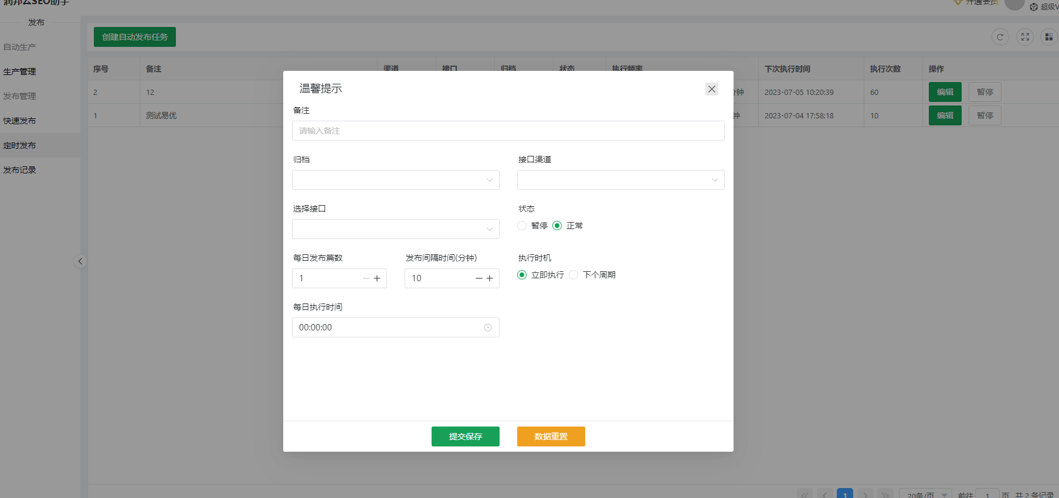The height and width of the screenshot is (498, 1059).
Task: Click first page double-arrow
Action: (805, 494)
